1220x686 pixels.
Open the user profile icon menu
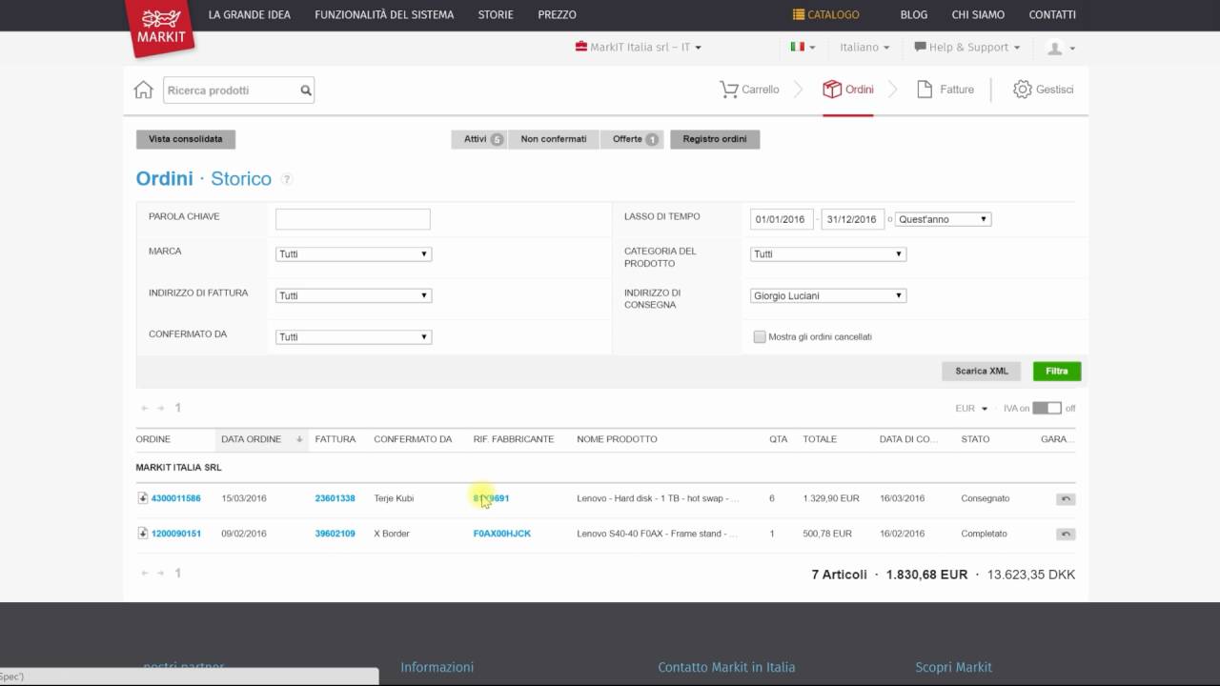(1060, 48)
